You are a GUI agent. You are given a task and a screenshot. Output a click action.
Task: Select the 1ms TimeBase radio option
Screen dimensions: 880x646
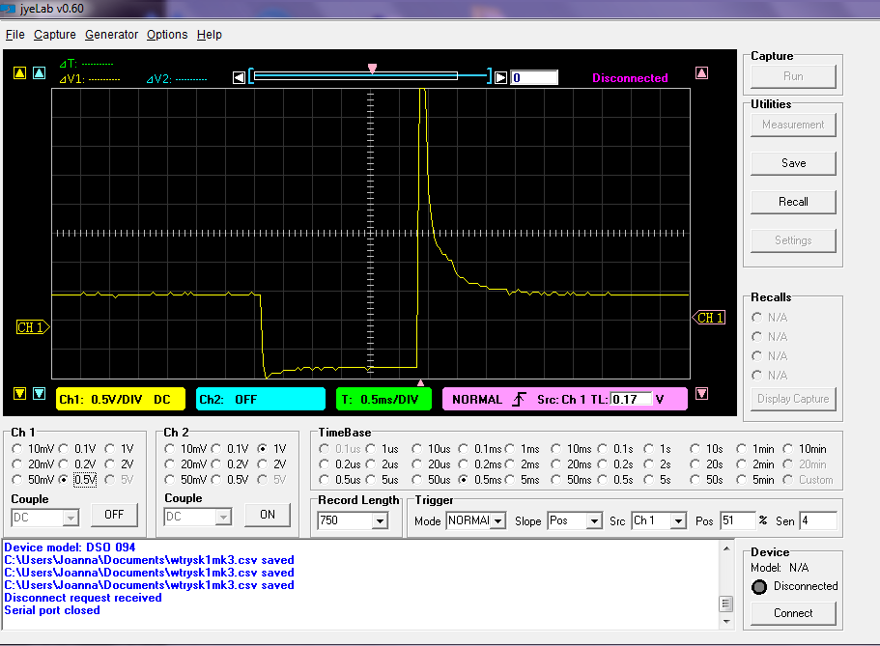pos(512,449)
